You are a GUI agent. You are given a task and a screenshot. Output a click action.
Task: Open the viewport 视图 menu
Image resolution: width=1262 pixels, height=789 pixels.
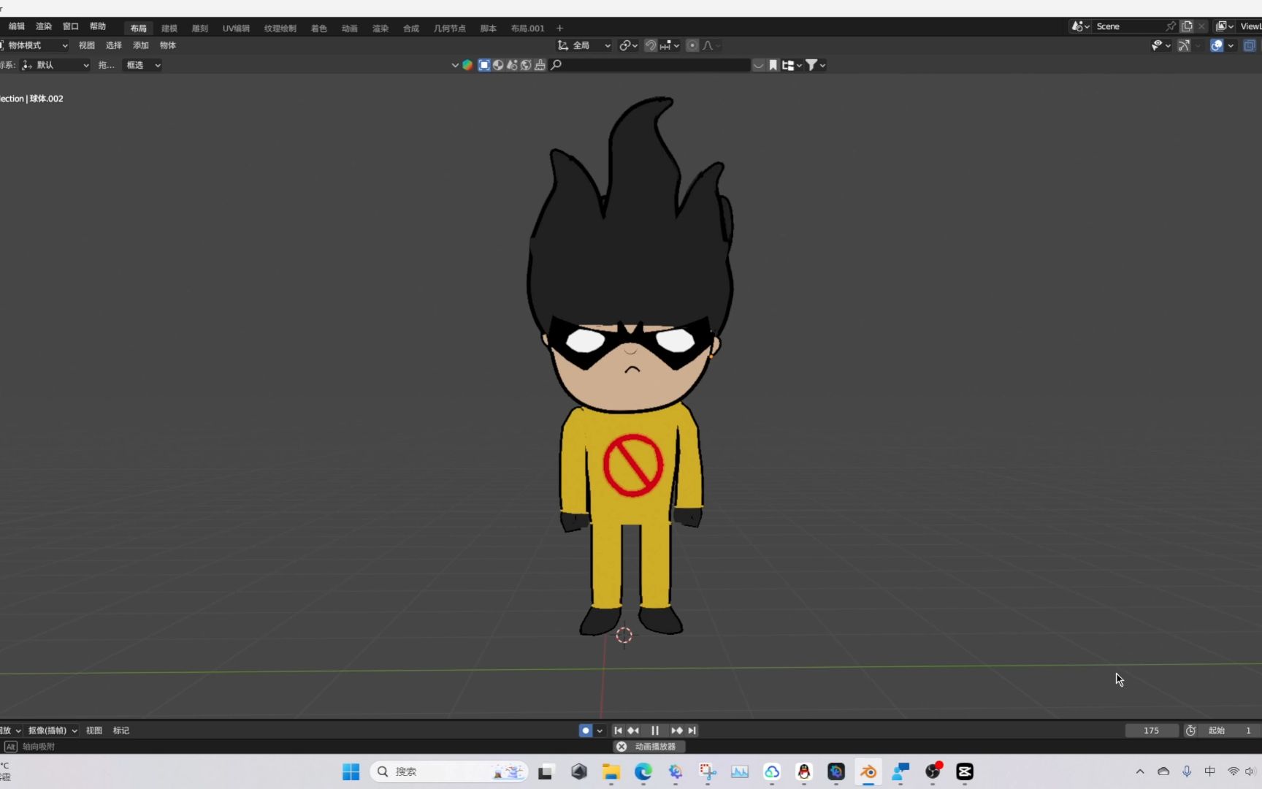pyautogui.click(x=87, y=45)
